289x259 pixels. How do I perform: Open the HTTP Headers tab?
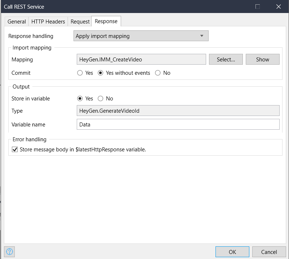(x=48, y=22)
